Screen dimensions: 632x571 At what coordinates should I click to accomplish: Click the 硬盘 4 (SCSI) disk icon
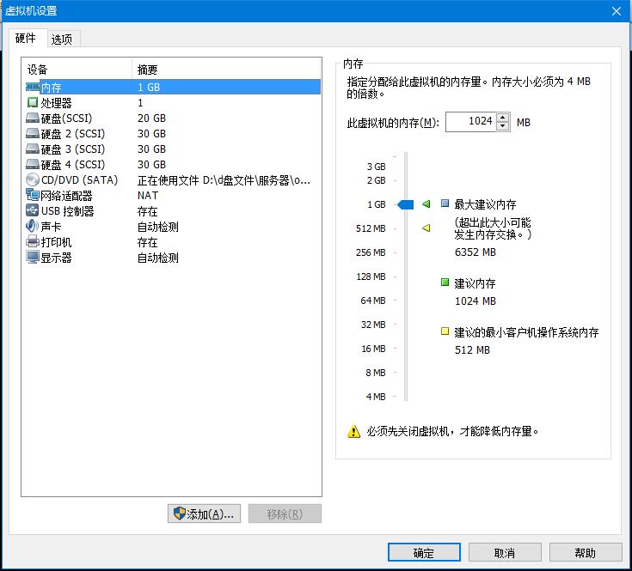point(33,165)
